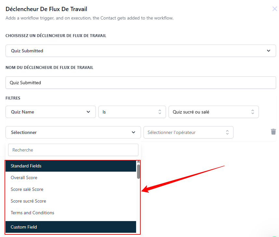
Task: Click the workflow trigger name field
Action: tap(141, 83)
